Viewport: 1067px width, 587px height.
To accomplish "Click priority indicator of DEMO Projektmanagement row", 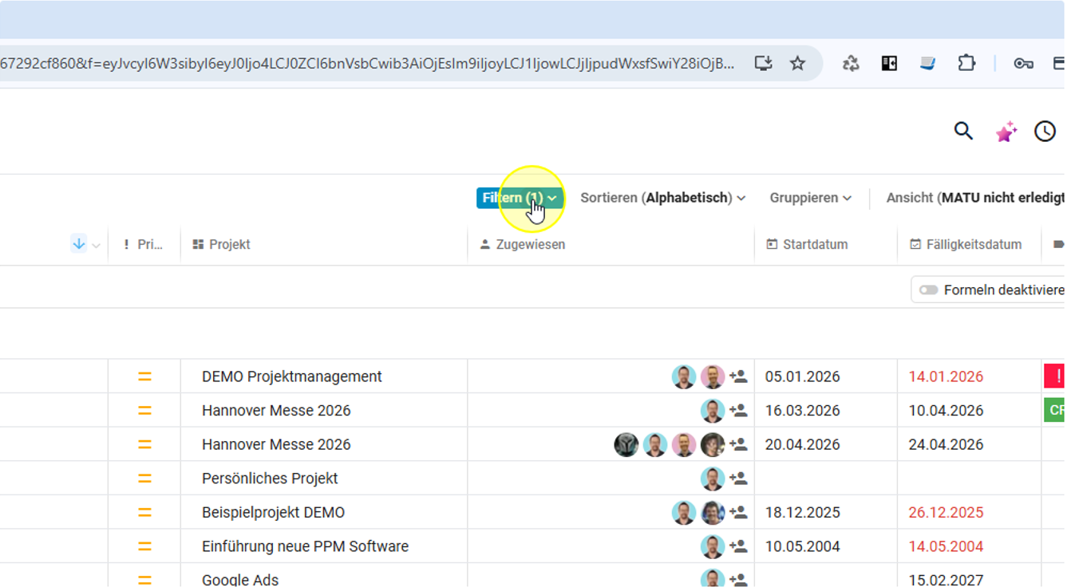I will click(144, 376).
